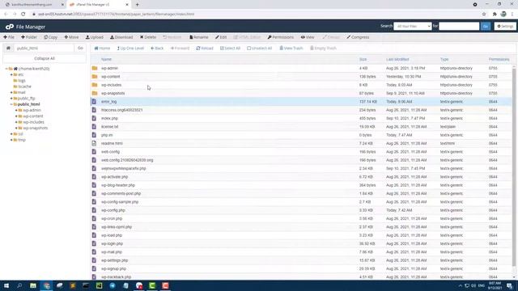Screen dimensions: 518x291
Task: Open the Windows Start menu
Action: click(6, 285)
